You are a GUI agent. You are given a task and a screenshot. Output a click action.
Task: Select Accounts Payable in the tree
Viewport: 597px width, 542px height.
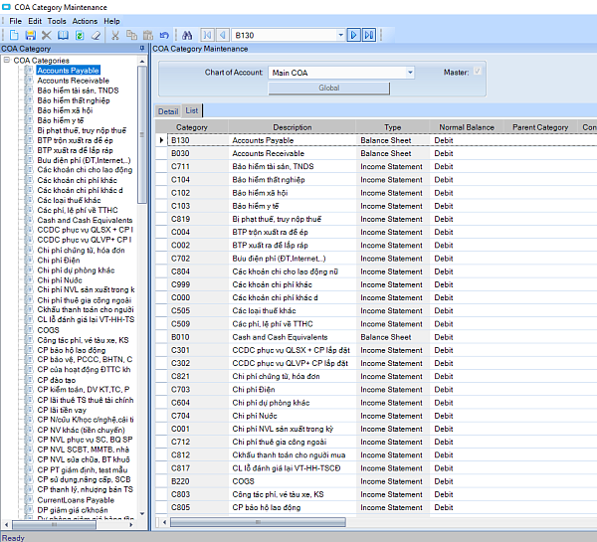pyautogui.click(x=68, y=70)
